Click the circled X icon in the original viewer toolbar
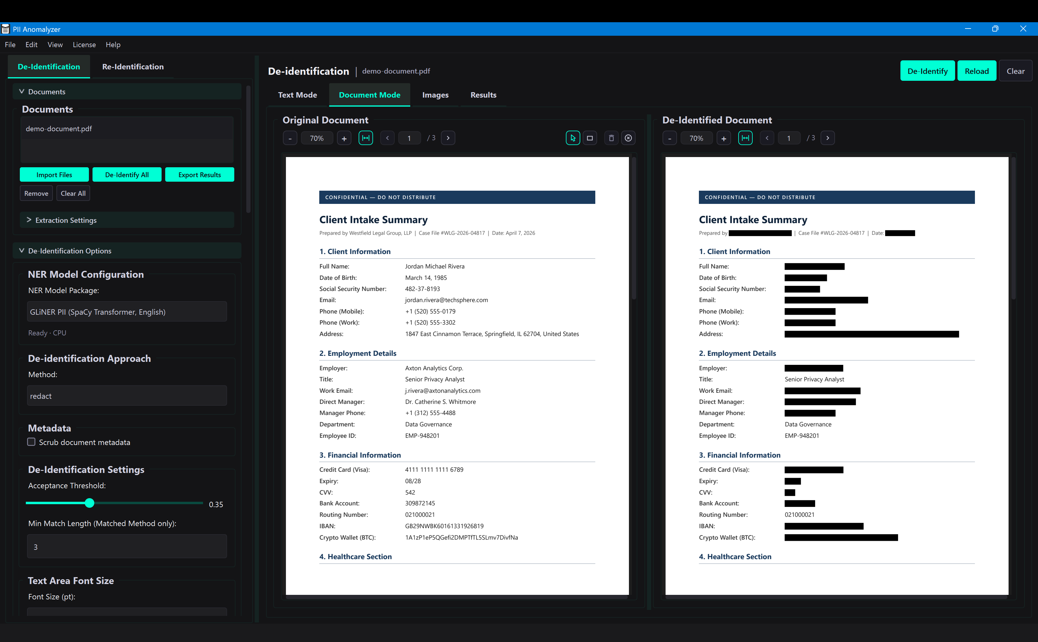1038x642 pixels. 629,138
